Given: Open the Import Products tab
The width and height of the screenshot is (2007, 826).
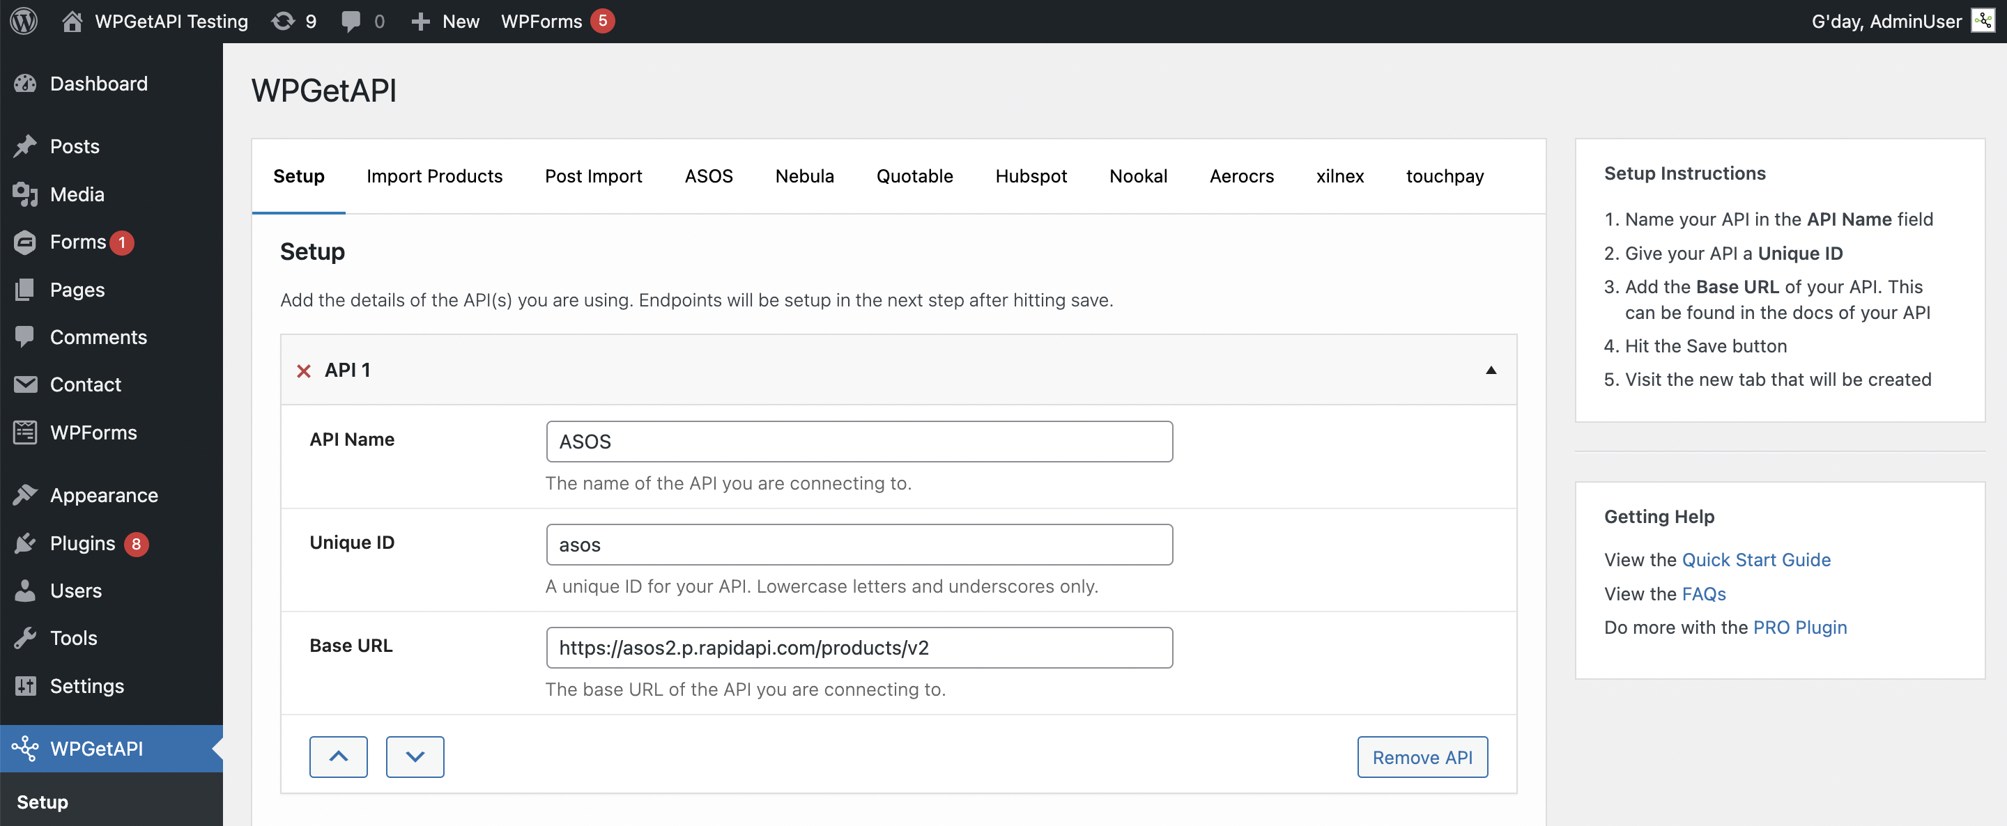Looking at the screenshot, I should (435, 176).
